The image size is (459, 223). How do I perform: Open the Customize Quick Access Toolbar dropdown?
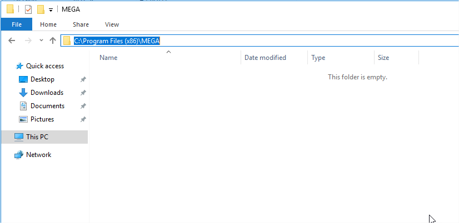(x=51, y=10)
